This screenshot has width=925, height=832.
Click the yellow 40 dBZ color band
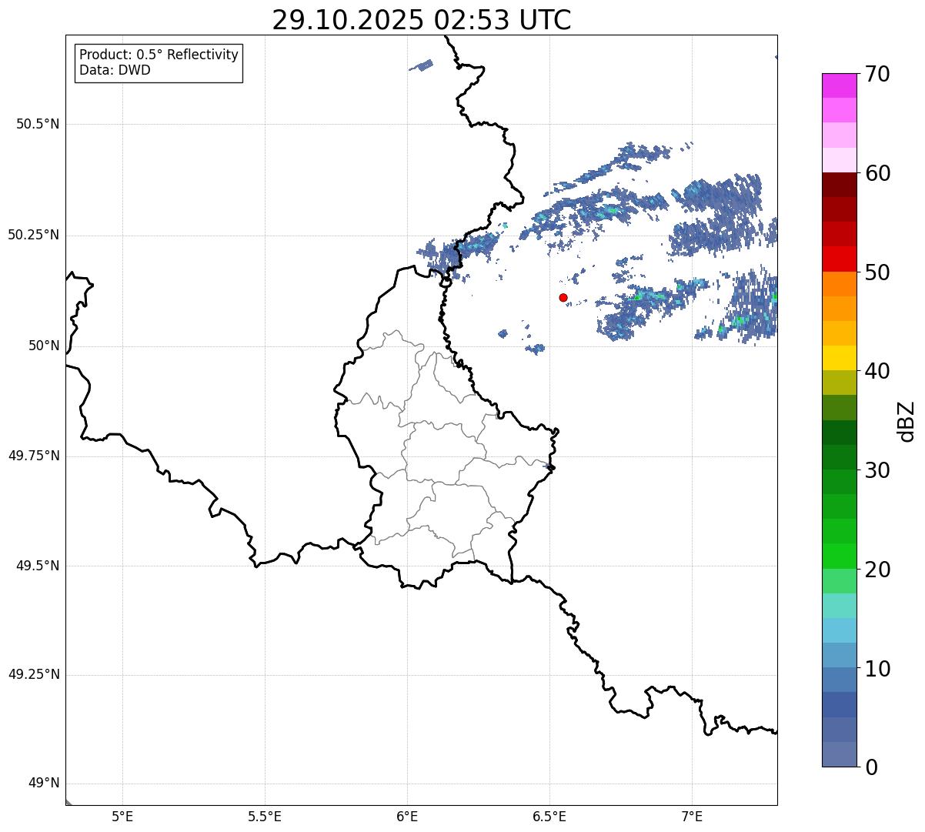pos(839,358)
